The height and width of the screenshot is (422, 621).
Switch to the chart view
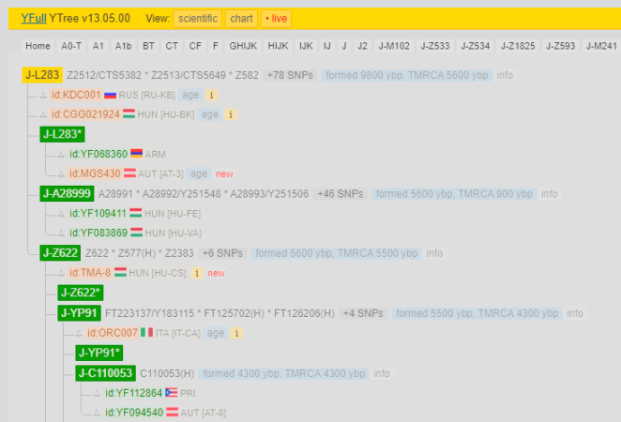point(242,19)
